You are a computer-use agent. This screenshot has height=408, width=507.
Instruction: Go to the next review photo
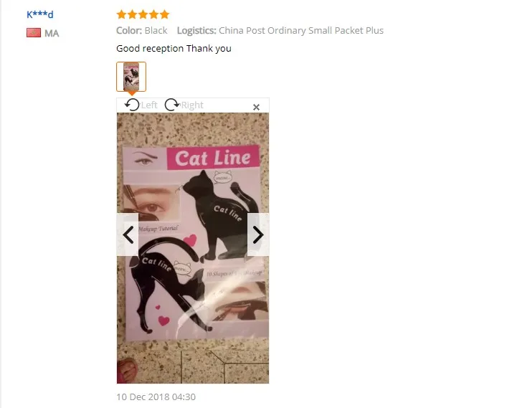pos(258,234)
